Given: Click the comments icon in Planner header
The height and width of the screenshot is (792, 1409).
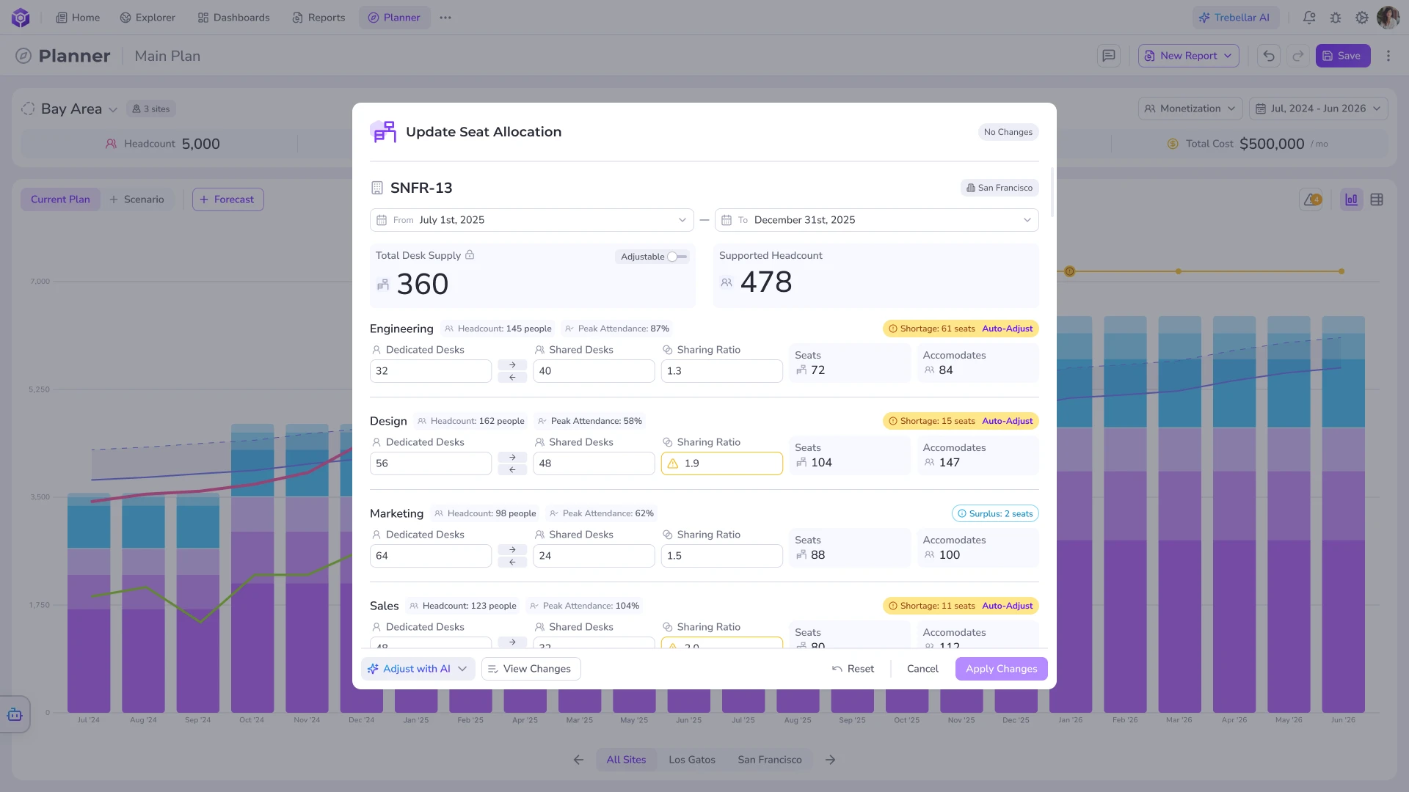Looking at the screenshot, I should (x=1108, y=56).
